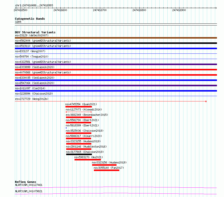This screenshot has width=224, height=197.
Task: Open NLRP3|NM_001127461 gene label
Action: pos(29,185)
